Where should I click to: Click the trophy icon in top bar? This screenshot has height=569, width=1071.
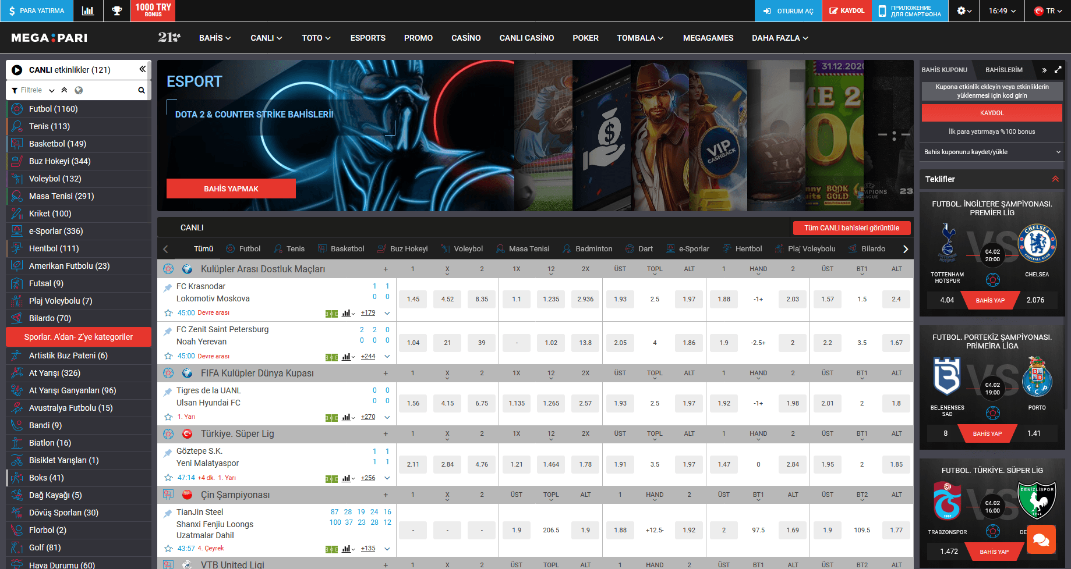point(117,10)
